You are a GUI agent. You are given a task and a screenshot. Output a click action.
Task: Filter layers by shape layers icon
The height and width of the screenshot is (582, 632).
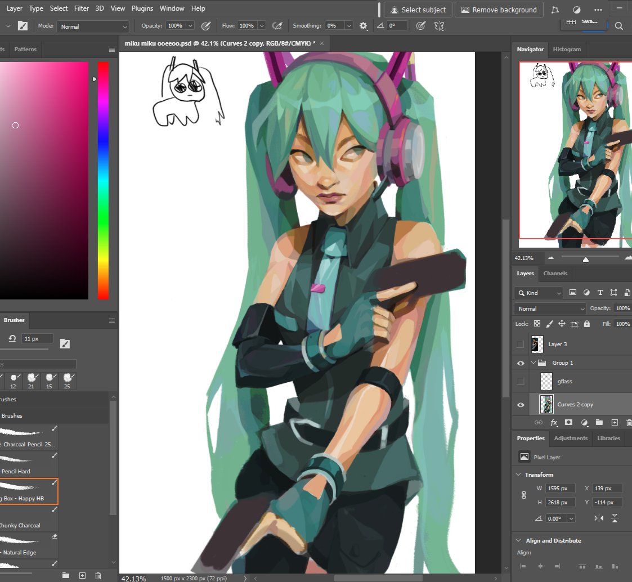(x=613, y=293)
